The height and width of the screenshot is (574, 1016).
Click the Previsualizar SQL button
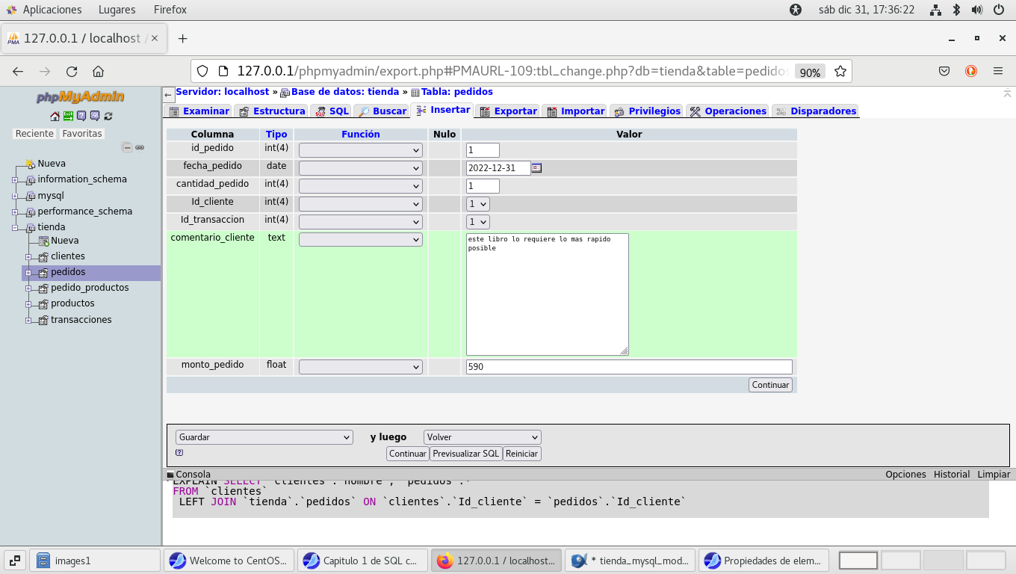click(465, 454)
